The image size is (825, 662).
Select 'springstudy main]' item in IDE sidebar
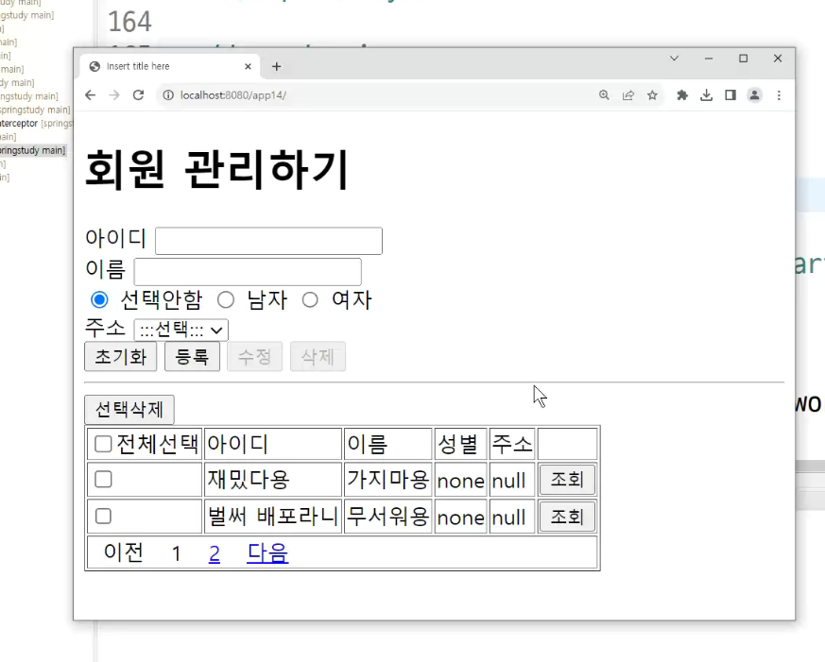(35, 110)
